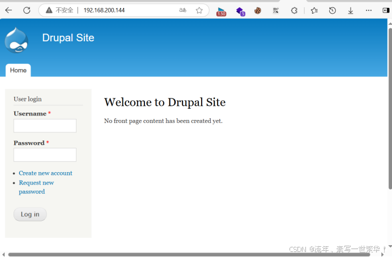This screenshot has width=392, height=257.
Task: Reload the page with the refresh icon
Action: coord(27,10)
